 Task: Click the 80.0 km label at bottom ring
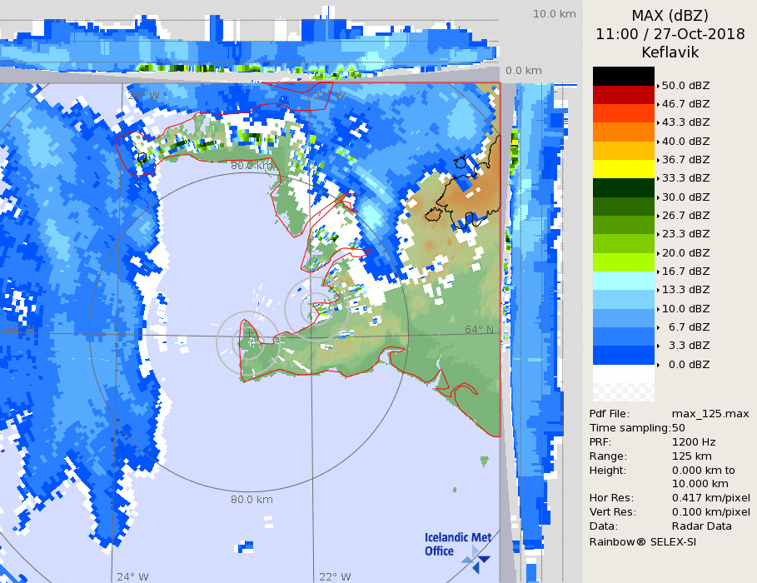[252, 500]
